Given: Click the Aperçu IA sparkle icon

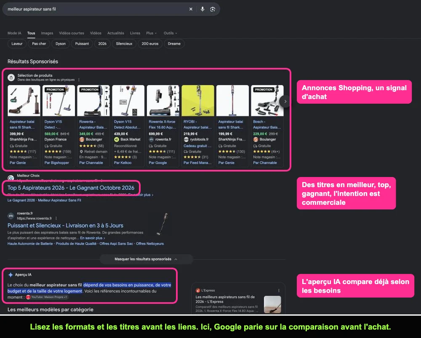Looking at the screenshot, I should pos(11,275).
